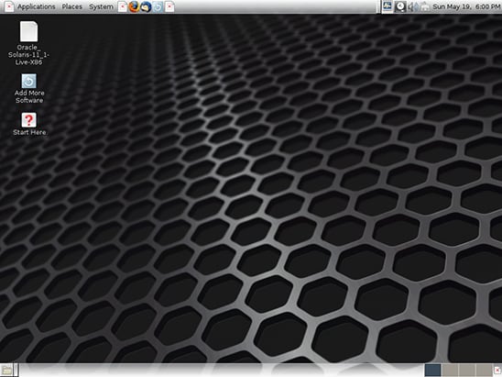
Task: Switch to the second workspace
Action: (x=450, y=371)
